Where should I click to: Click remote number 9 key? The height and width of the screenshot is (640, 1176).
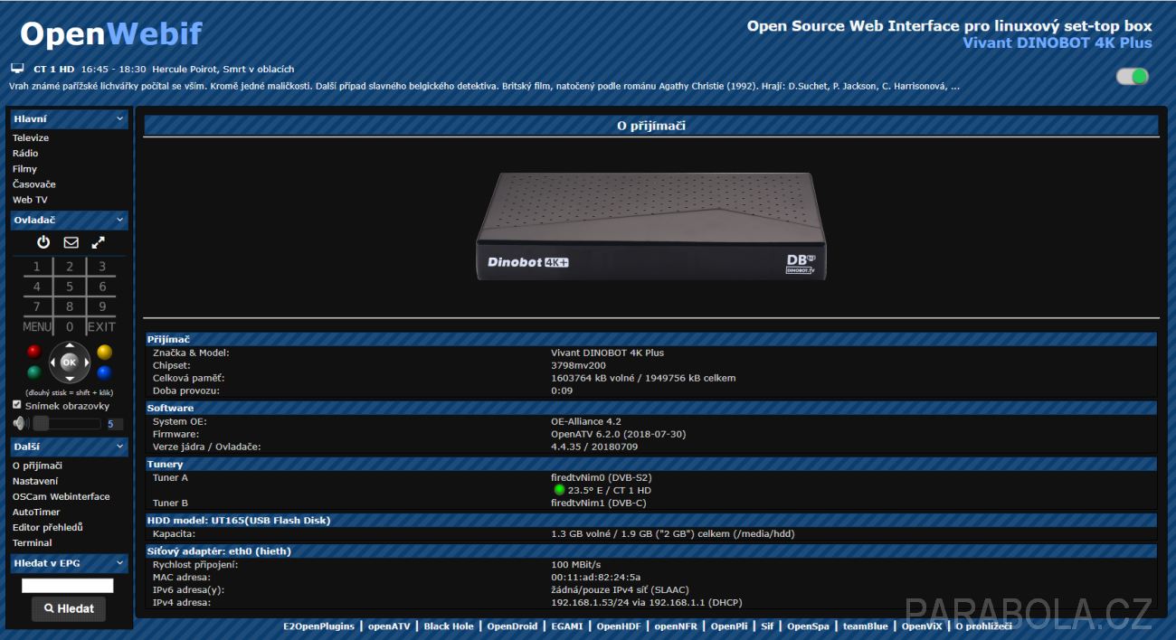102,306
